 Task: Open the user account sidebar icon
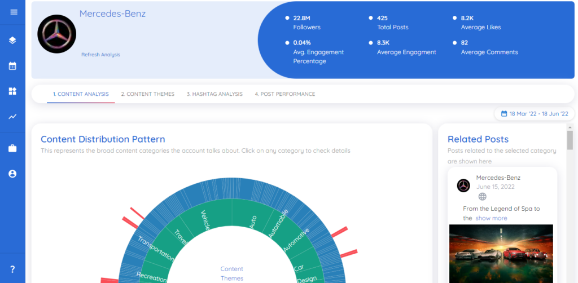[x=12, y=174]
